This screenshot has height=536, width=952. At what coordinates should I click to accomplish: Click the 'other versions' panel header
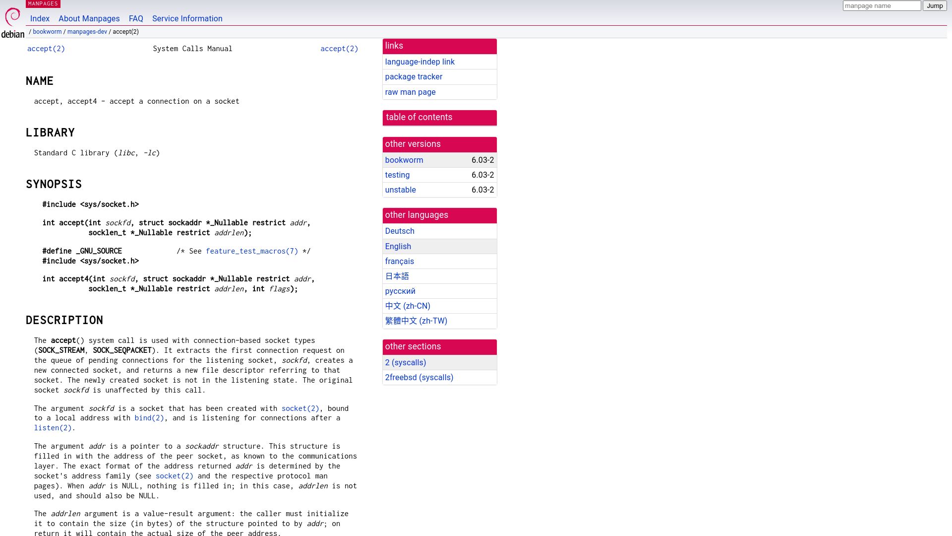(440, 144)
